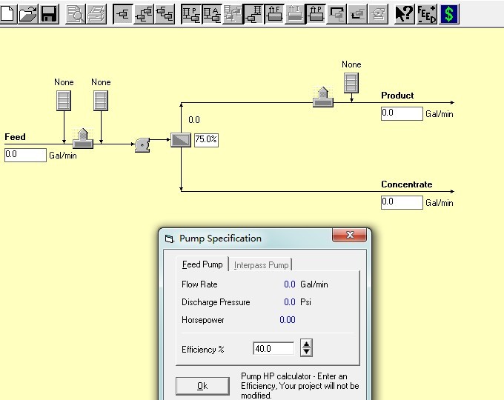Click the Feed flow input field
Screen dimensions: 504x400
pos(25,155)
